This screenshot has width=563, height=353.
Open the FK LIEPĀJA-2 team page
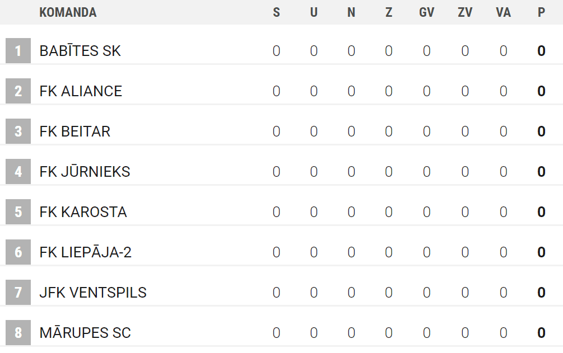click(x=86, y=252)
